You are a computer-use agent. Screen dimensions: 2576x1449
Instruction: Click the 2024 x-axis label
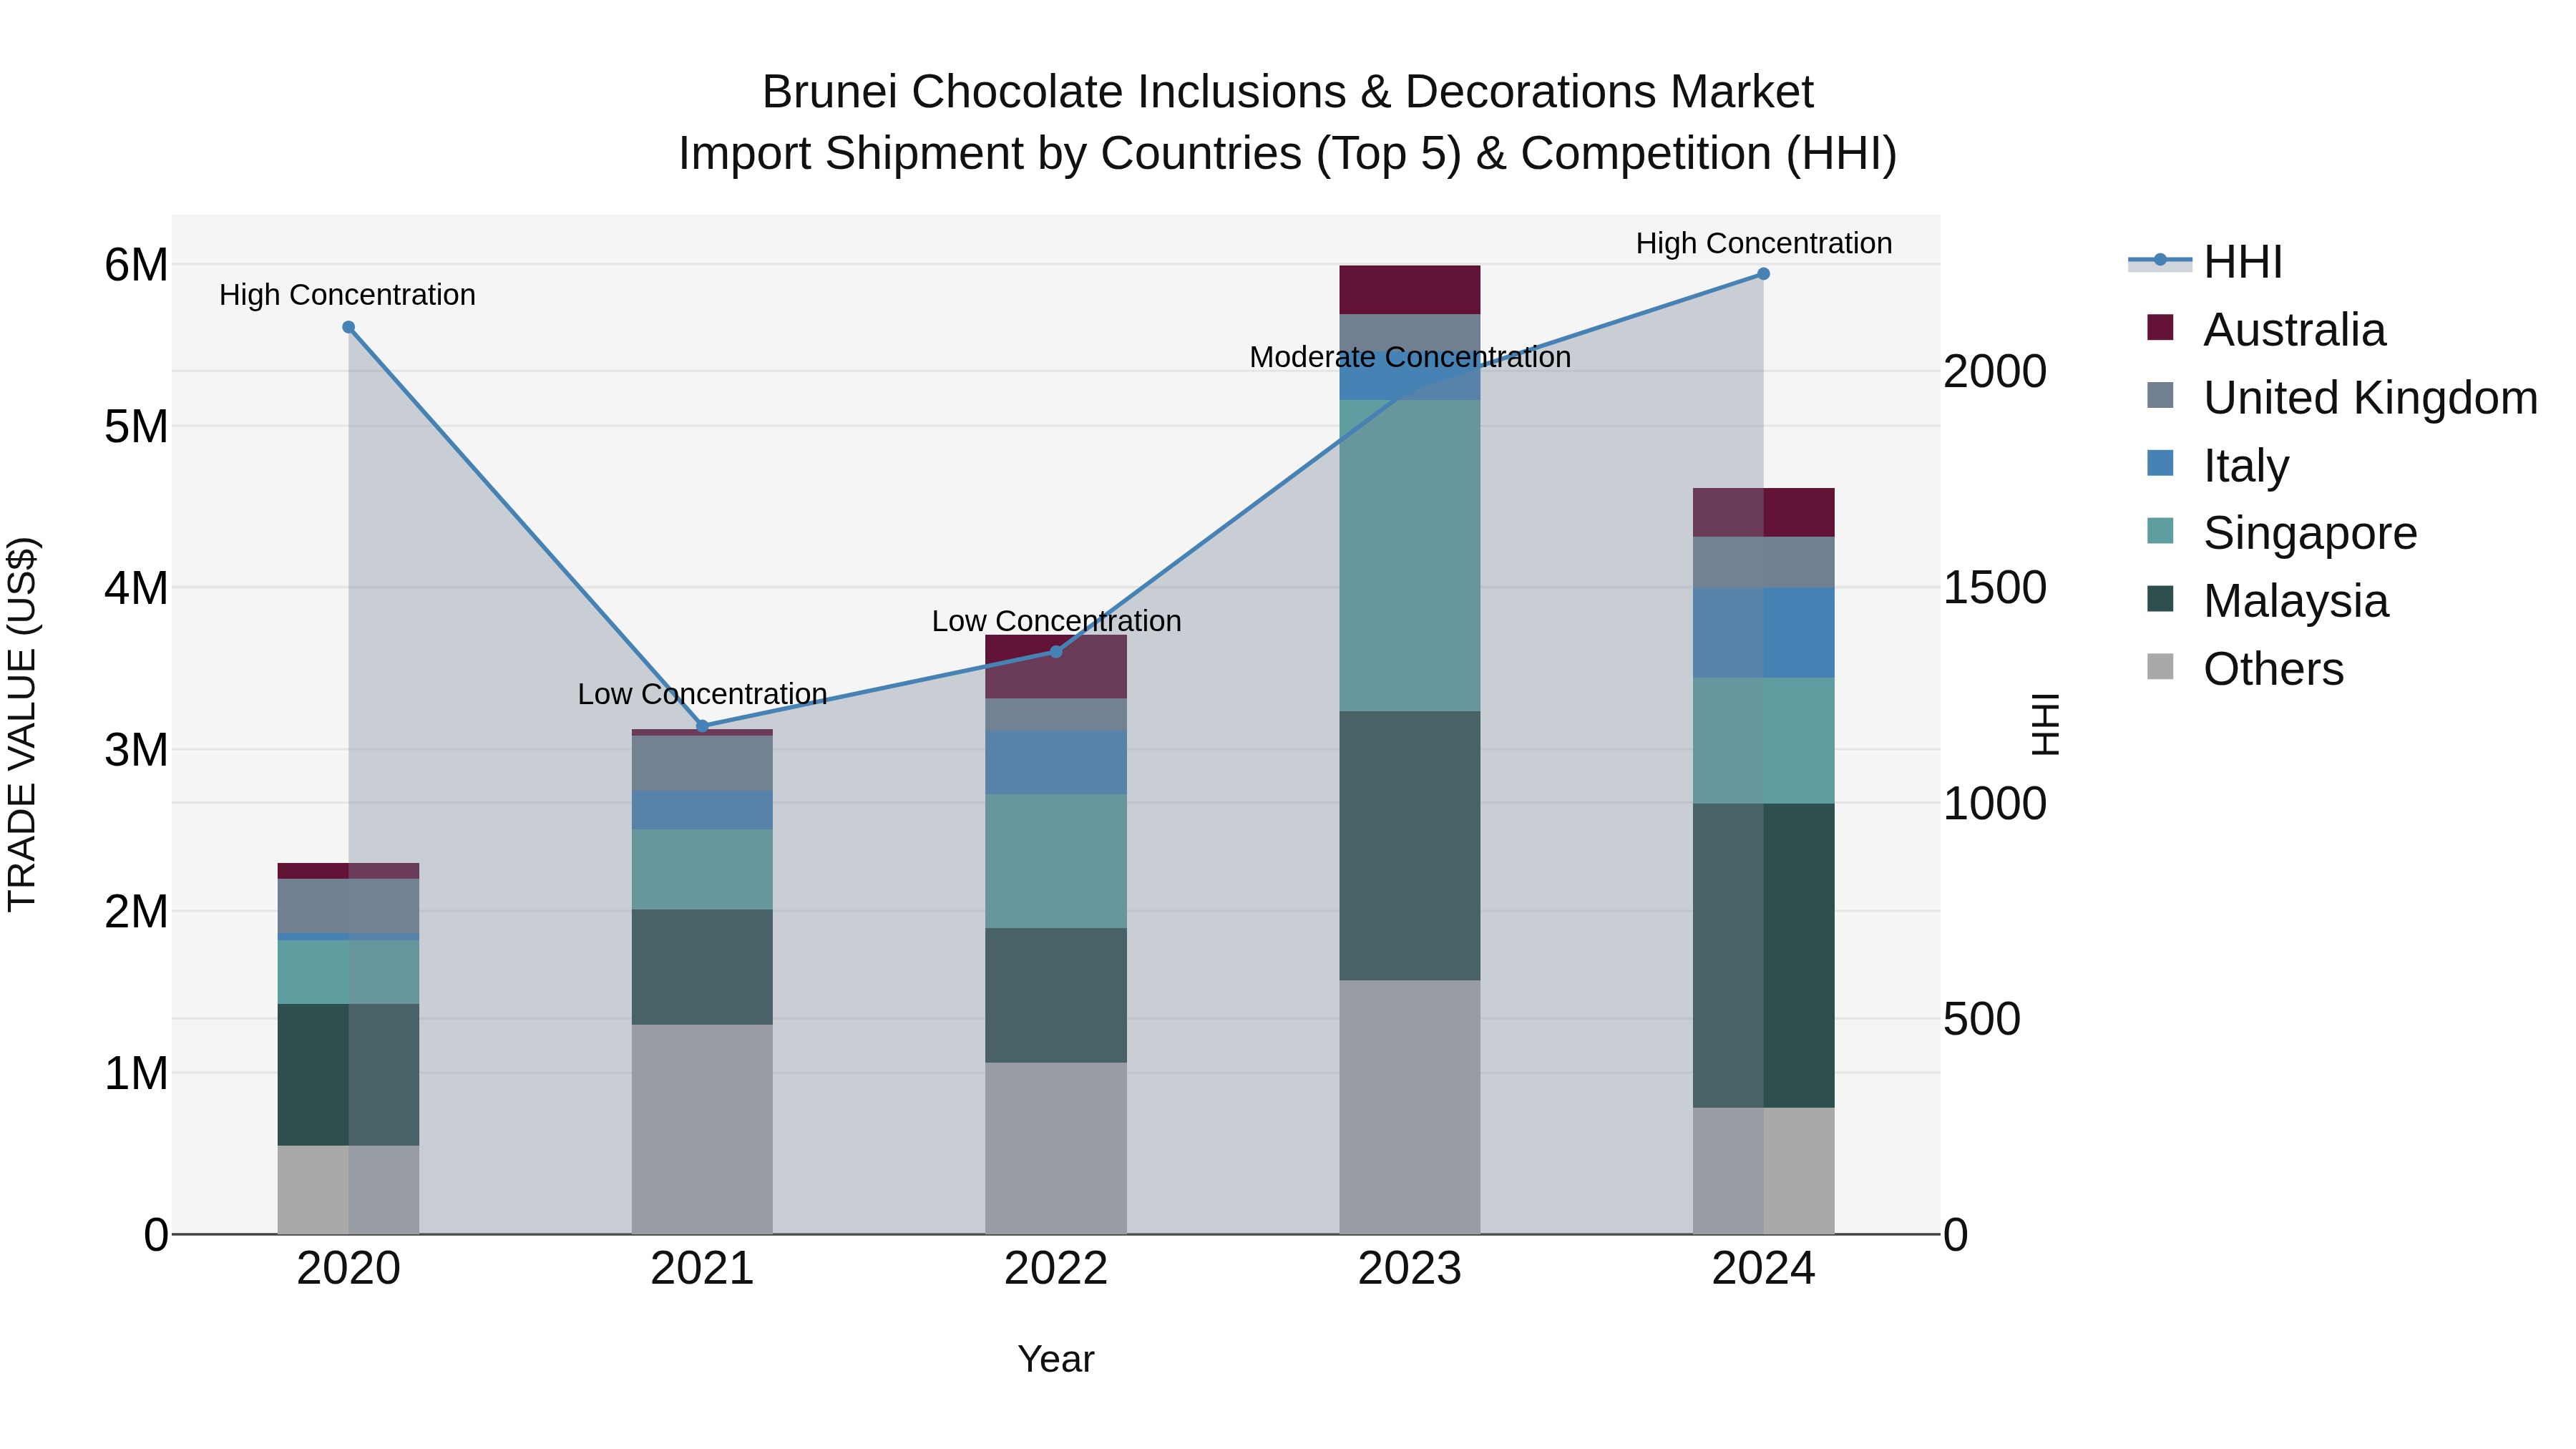(1763, 1269)
